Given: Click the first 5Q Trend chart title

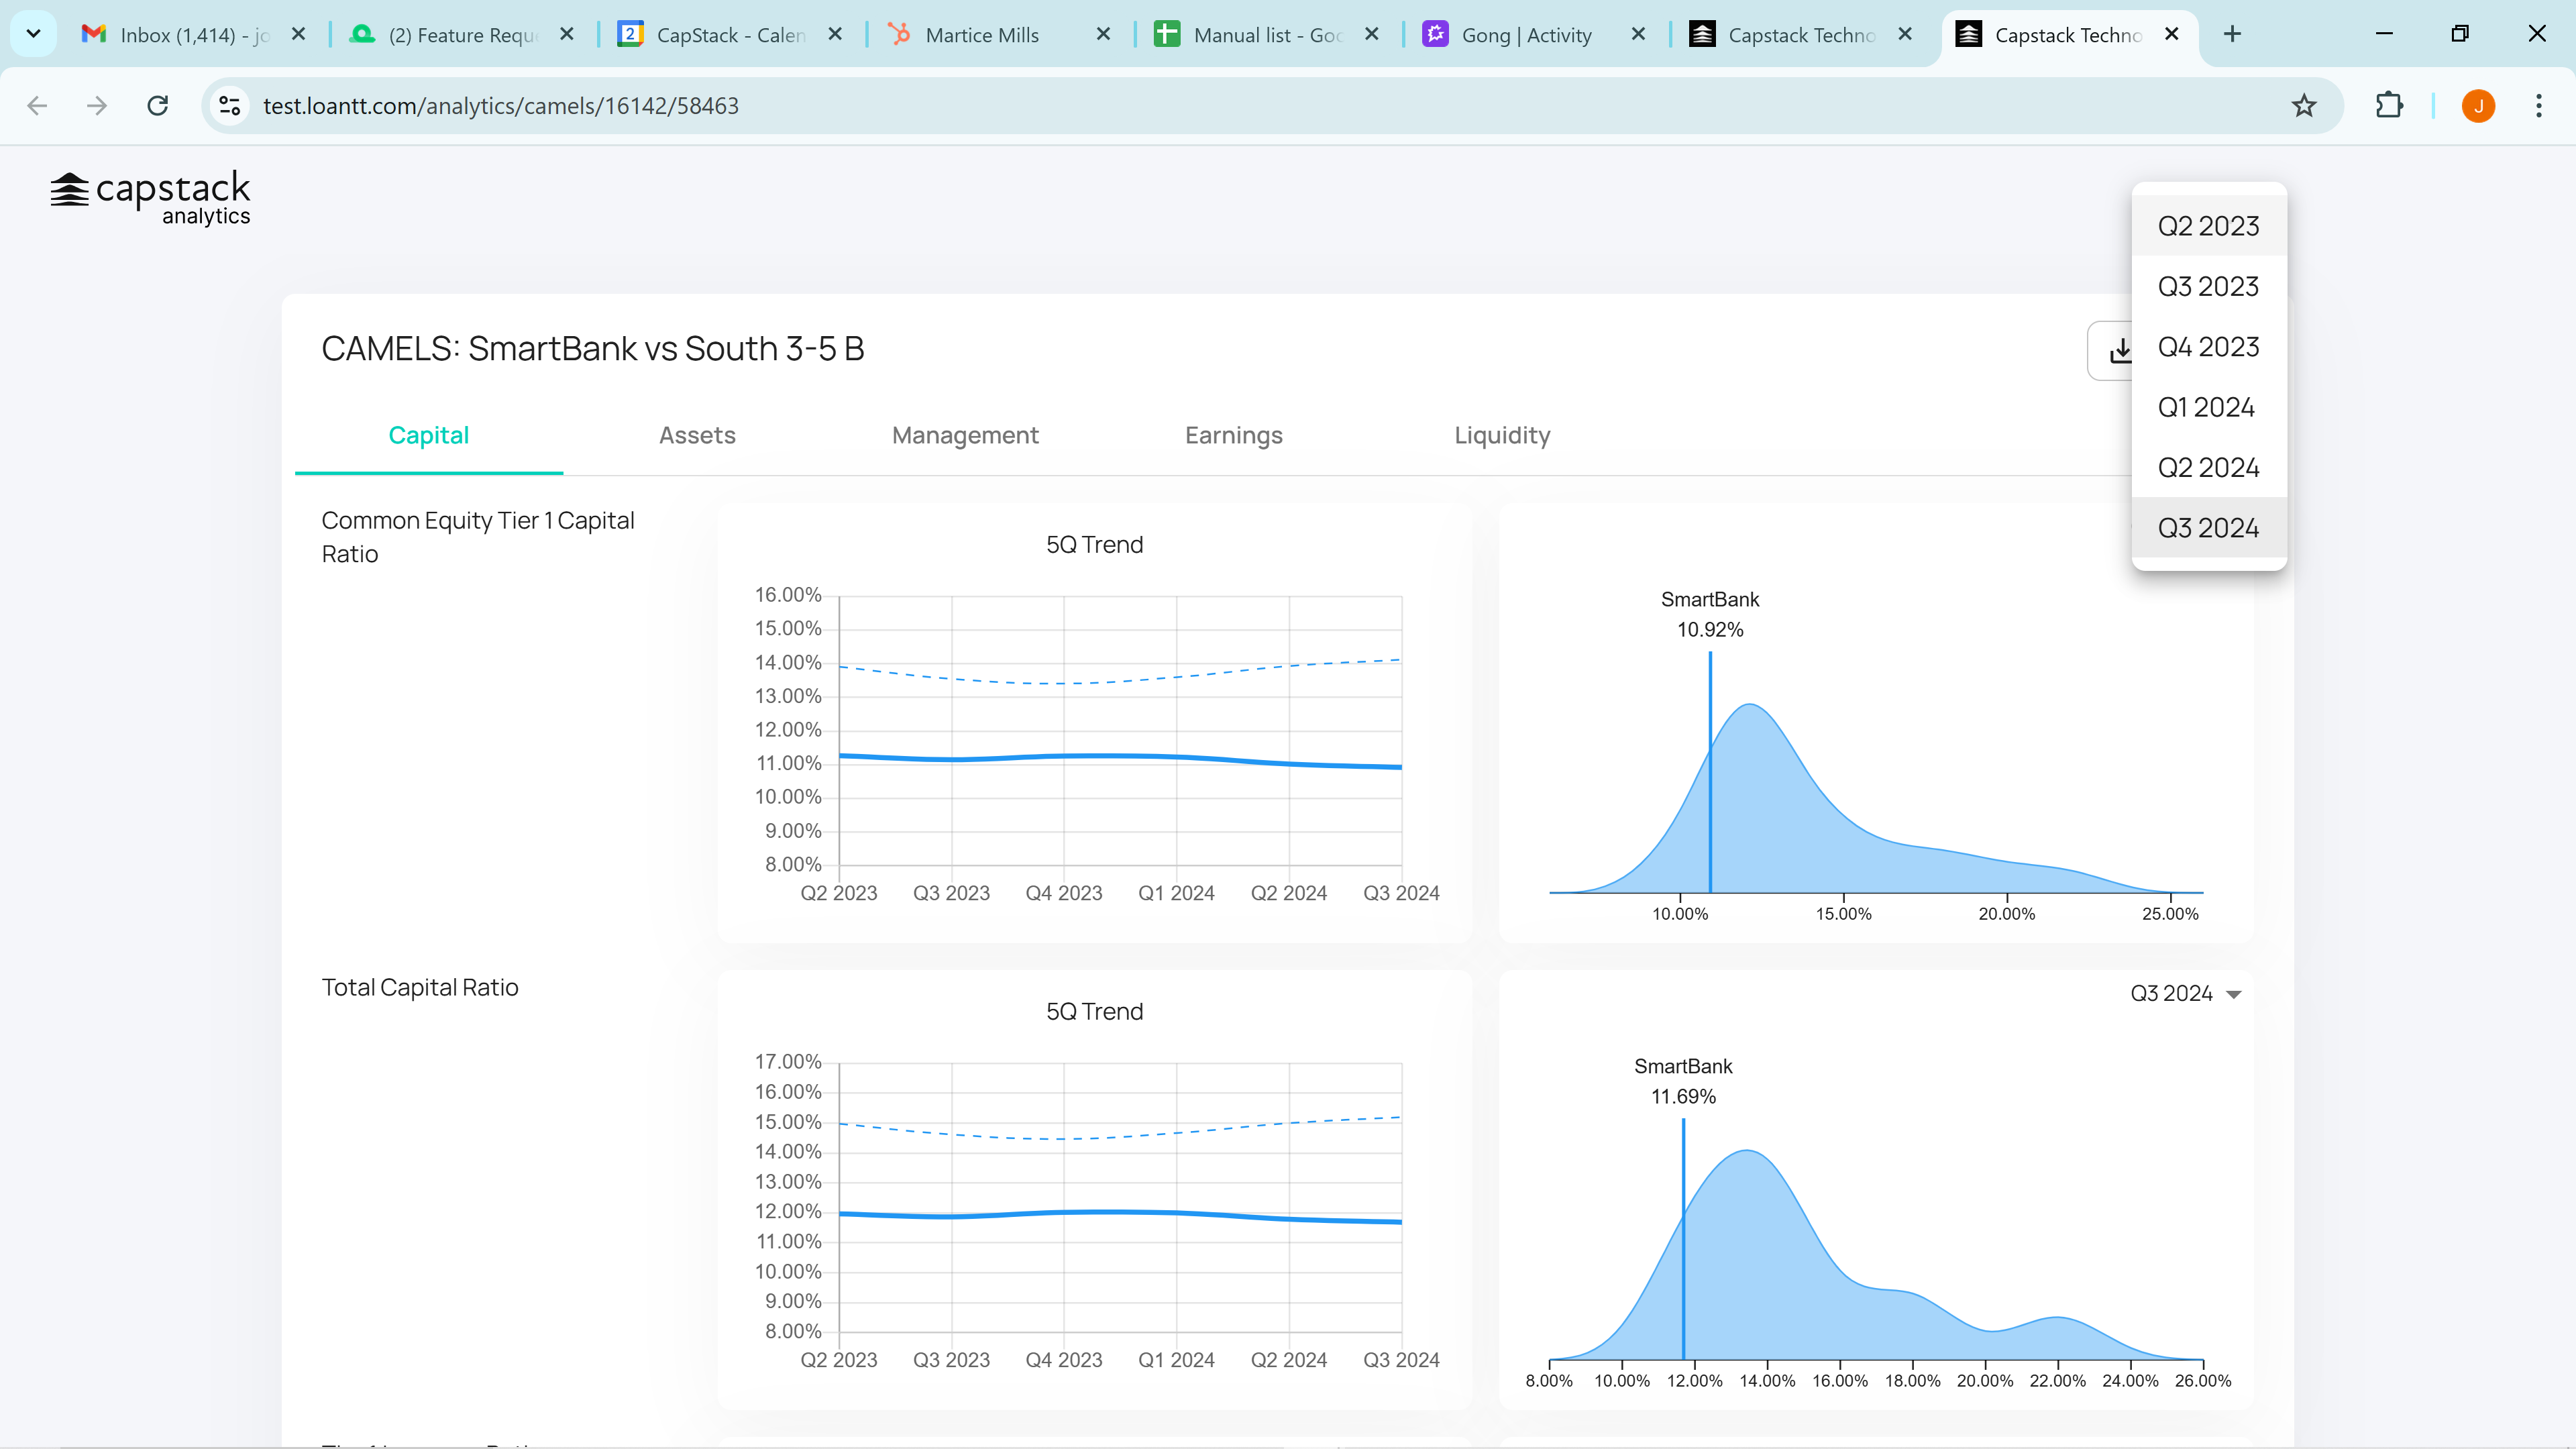Looking at the screenshot, I should tap(1094, 545).
